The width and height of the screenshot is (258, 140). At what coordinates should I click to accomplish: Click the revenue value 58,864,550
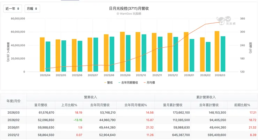pyautogui.click(x=46, y=135)
